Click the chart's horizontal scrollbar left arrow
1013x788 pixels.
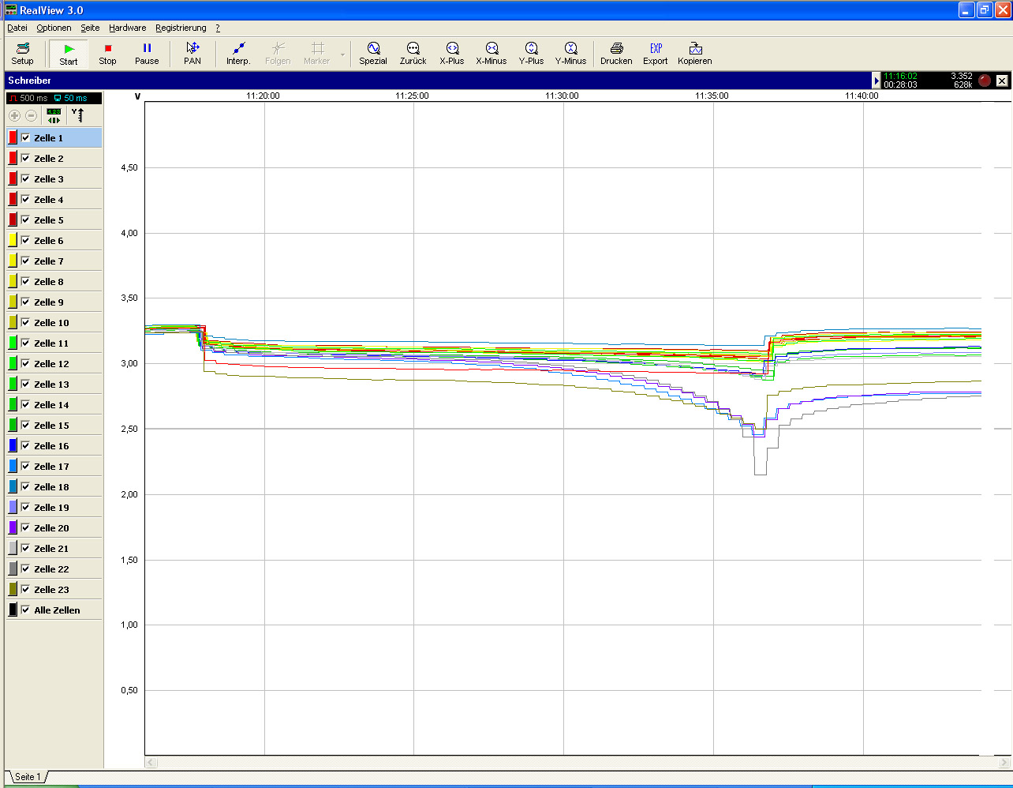pyautogui.click(x=151, y=763)
